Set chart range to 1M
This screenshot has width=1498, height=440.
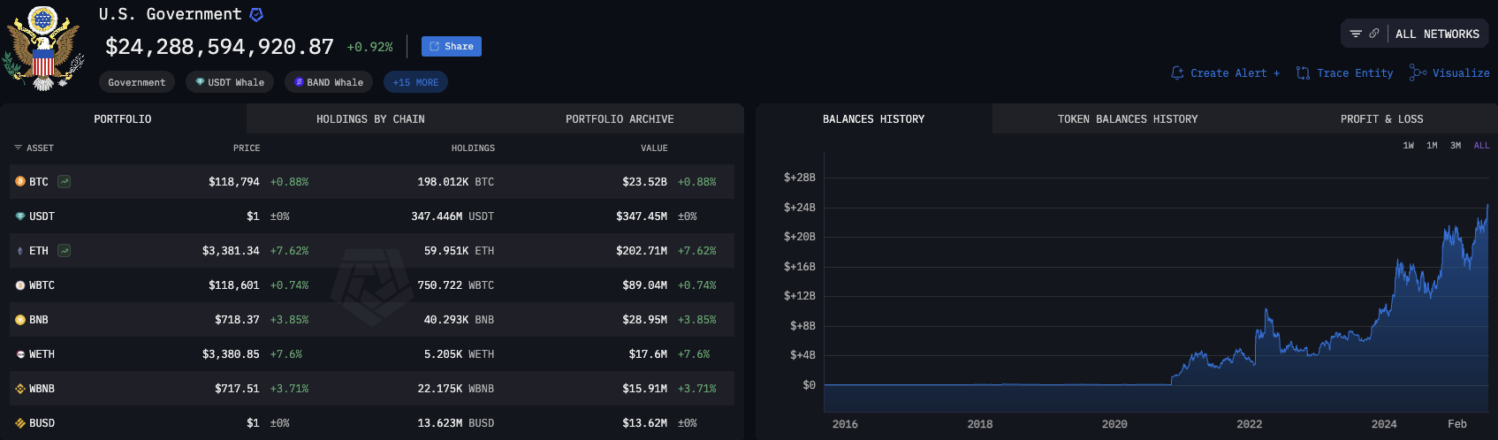click(x=1432, y=145)
